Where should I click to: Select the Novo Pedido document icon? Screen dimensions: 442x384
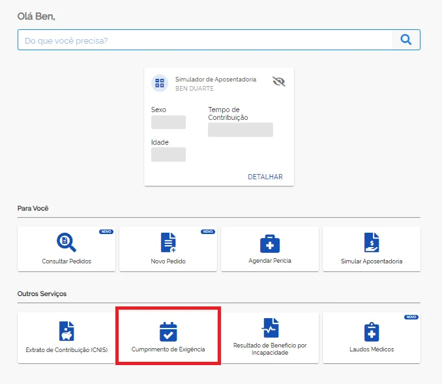(168, 243)
